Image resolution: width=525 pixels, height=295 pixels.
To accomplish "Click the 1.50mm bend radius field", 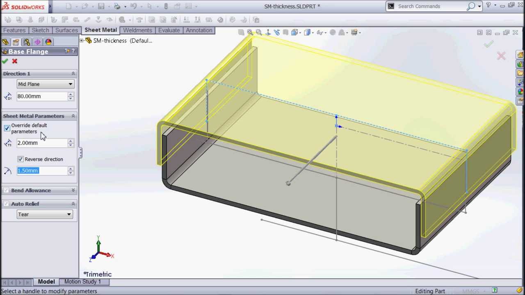I will (42, 170).
